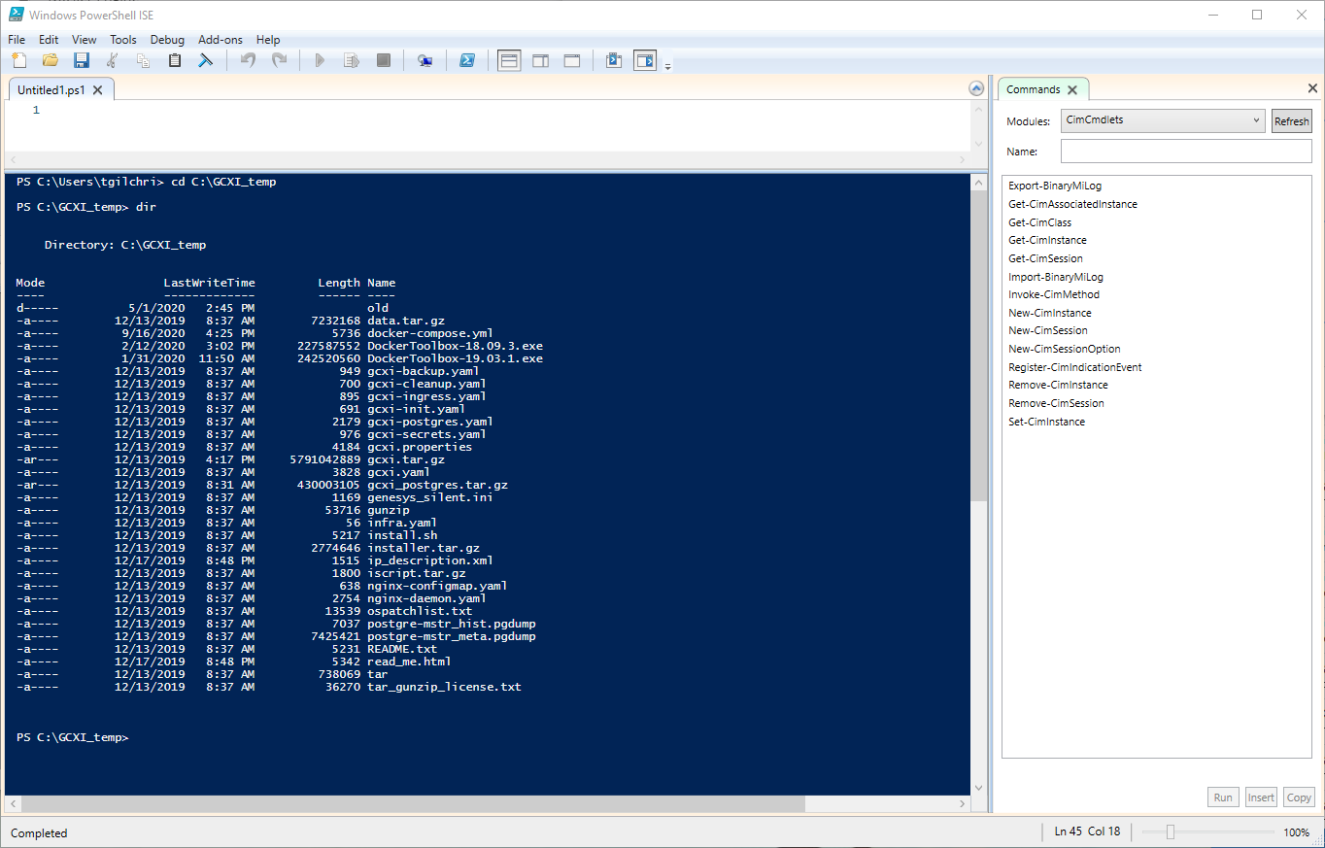
Task: Launch PowerShell.exe from the toolbar
Action: [x=466, y=61]
